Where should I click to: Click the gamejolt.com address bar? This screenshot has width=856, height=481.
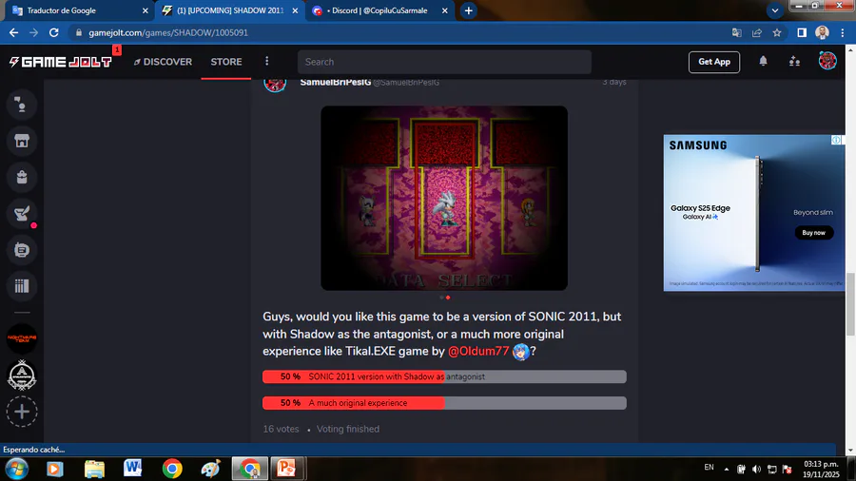399,32
